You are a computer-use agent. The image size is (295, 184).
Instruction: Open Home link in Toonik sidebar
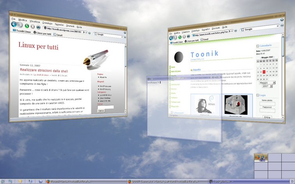pos(173,67)
